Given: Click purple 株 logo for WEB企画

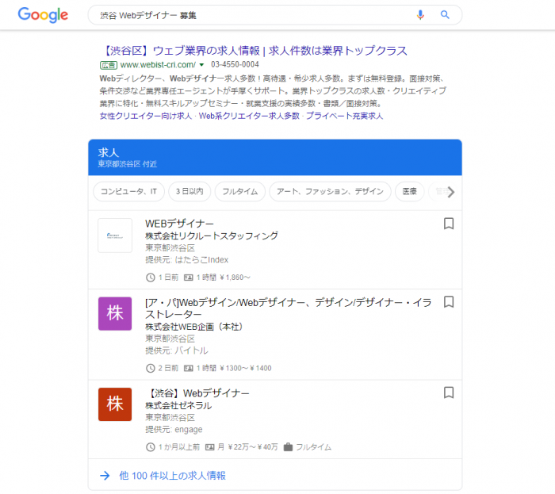Looking at the screenshot, I should coord(115,313).
